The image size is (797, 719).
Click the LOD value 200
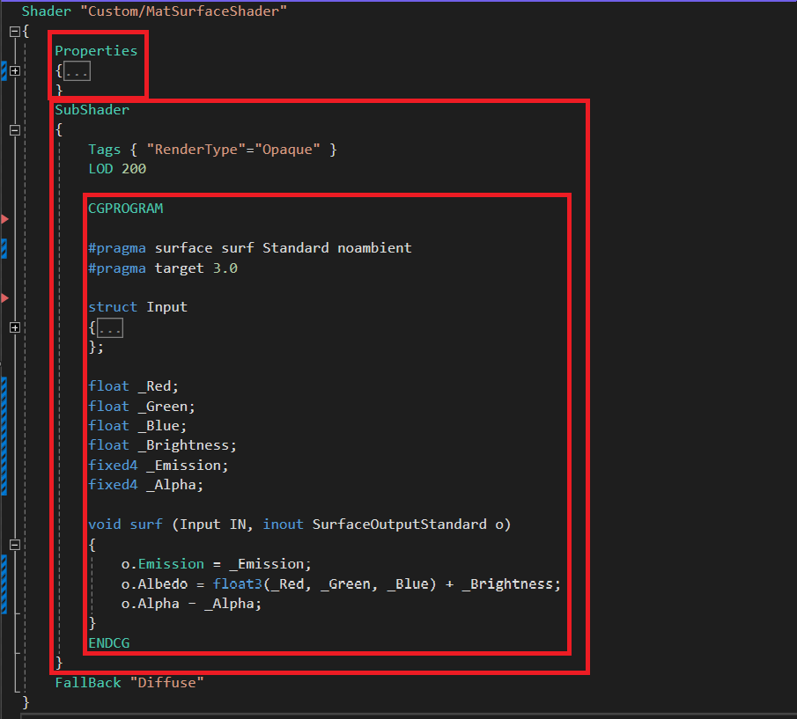pos(134,169)
